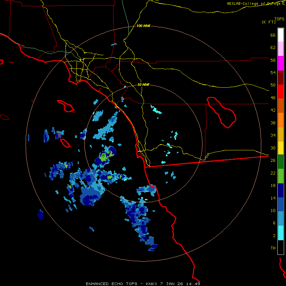Click the '22' legend value
286x286 pixels.
273,173
